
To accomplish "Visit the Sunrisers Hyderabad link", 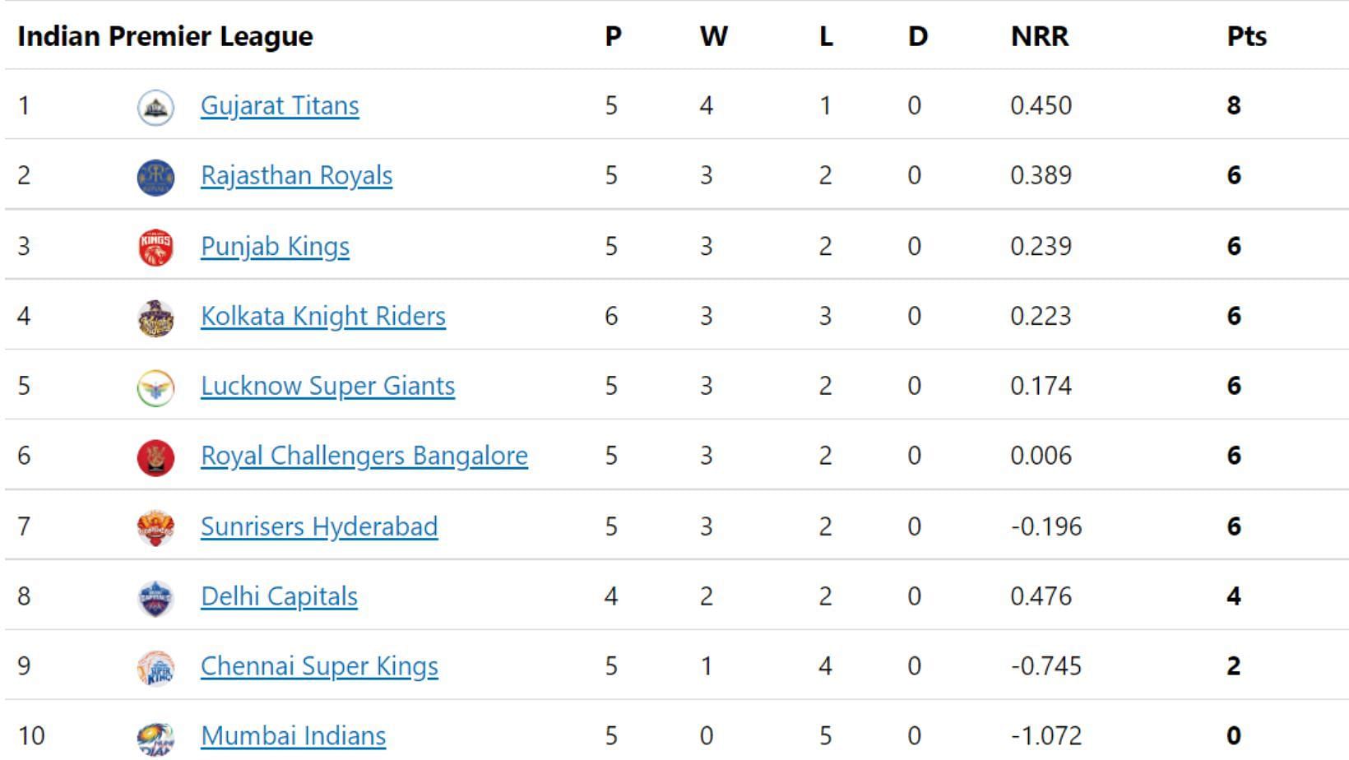I will coord(319,527).
